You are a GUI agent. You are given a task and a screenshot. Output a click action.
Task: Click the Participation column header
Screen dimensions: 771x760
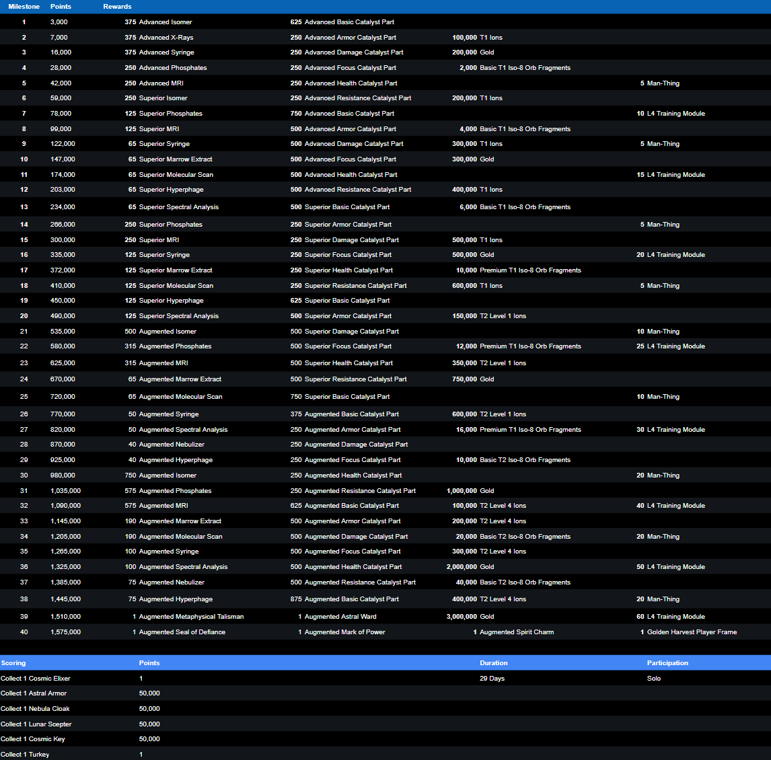click(667, 663)
